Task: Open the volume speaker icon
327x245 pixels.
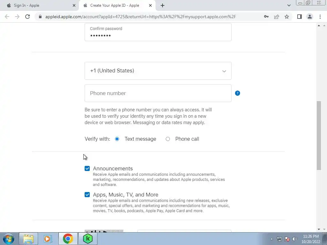Action: 295,239
